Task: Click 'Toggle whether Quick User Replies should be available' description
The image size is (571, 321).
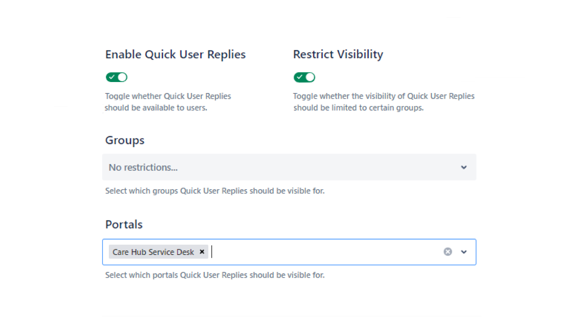Action: [x=168, y=102]
